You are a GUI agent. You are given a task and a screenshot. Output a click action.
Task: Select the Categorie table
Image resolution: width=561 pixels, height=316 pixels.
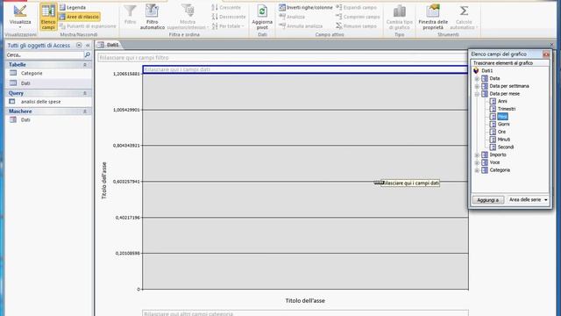pos(32,73)
